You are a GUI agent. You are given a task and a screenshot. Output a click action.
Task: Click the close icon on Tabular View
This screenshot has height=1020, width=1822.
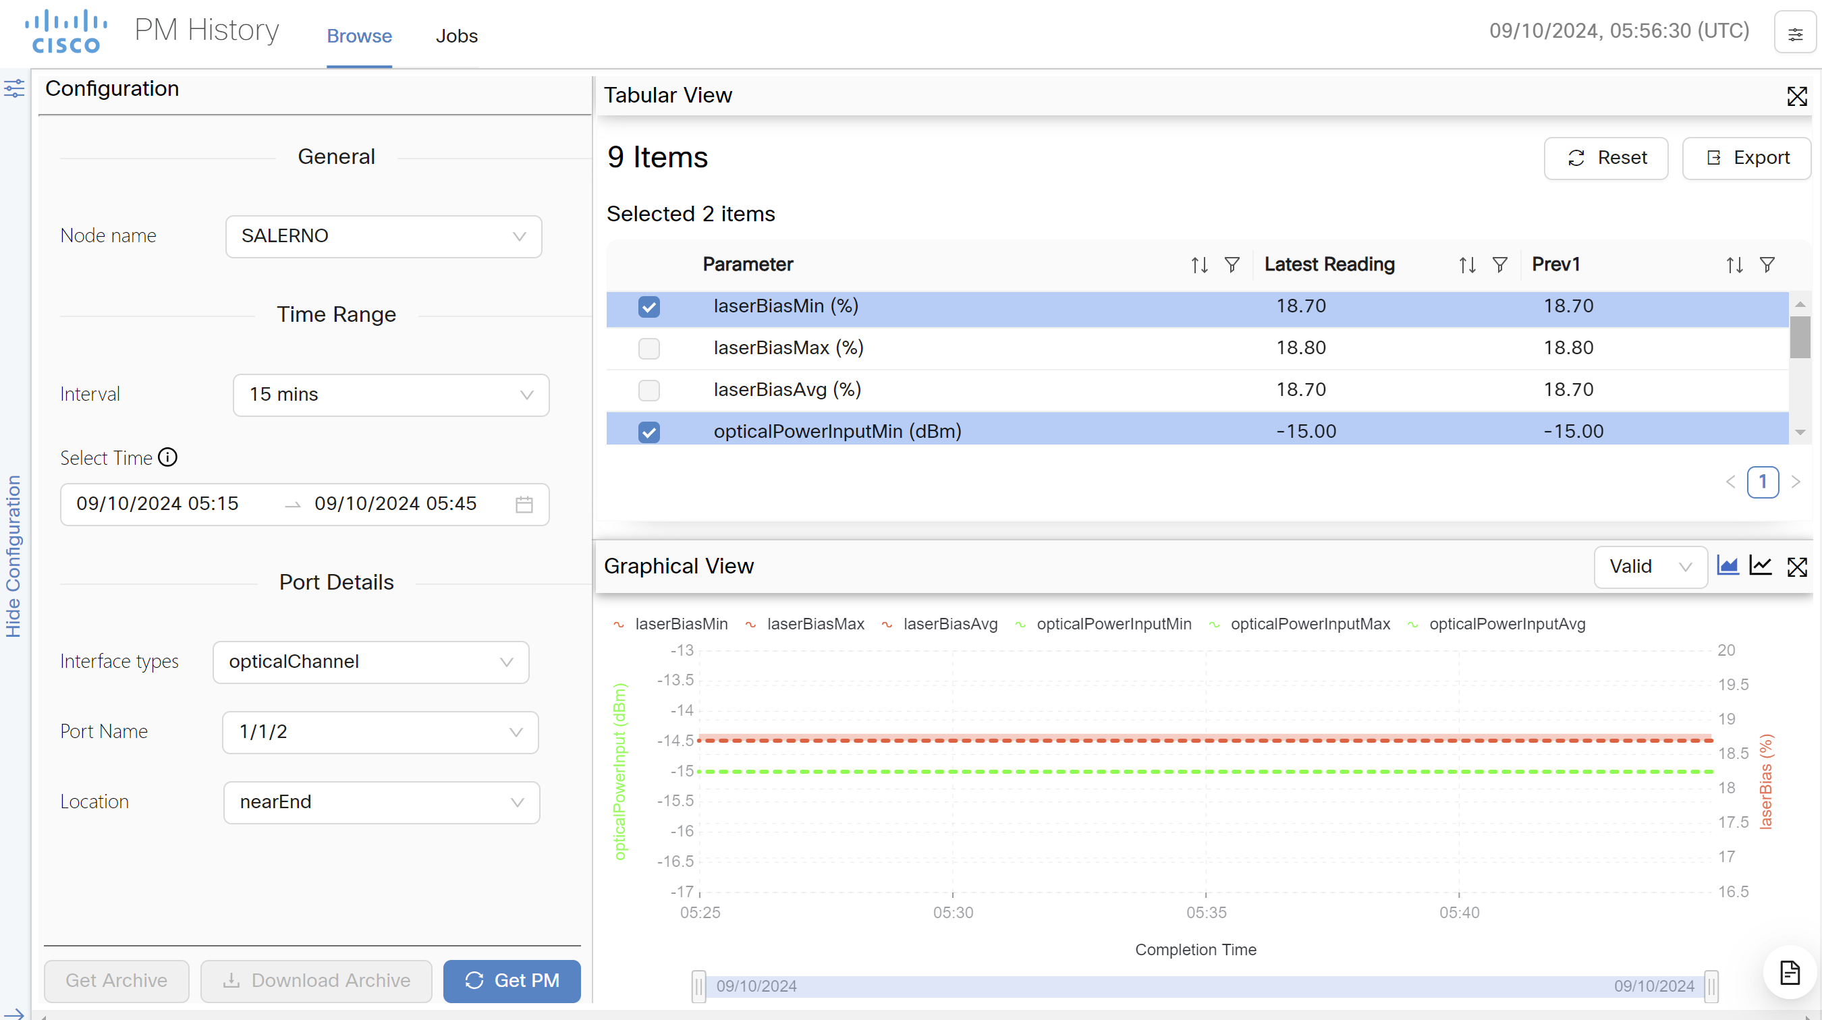click(1797, 96)
